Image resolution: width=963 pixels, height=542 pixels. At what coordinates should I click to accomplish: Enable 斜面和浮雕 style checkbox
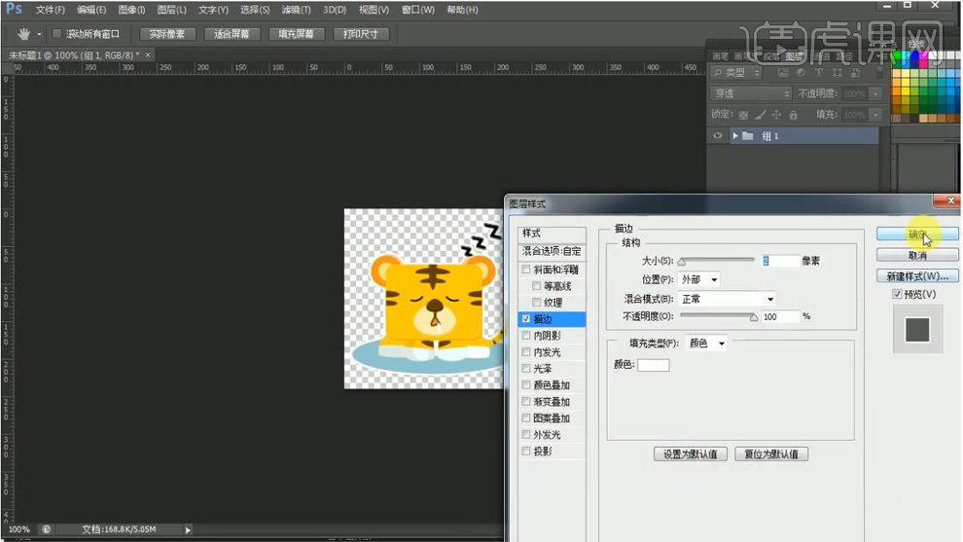point(526,270)
